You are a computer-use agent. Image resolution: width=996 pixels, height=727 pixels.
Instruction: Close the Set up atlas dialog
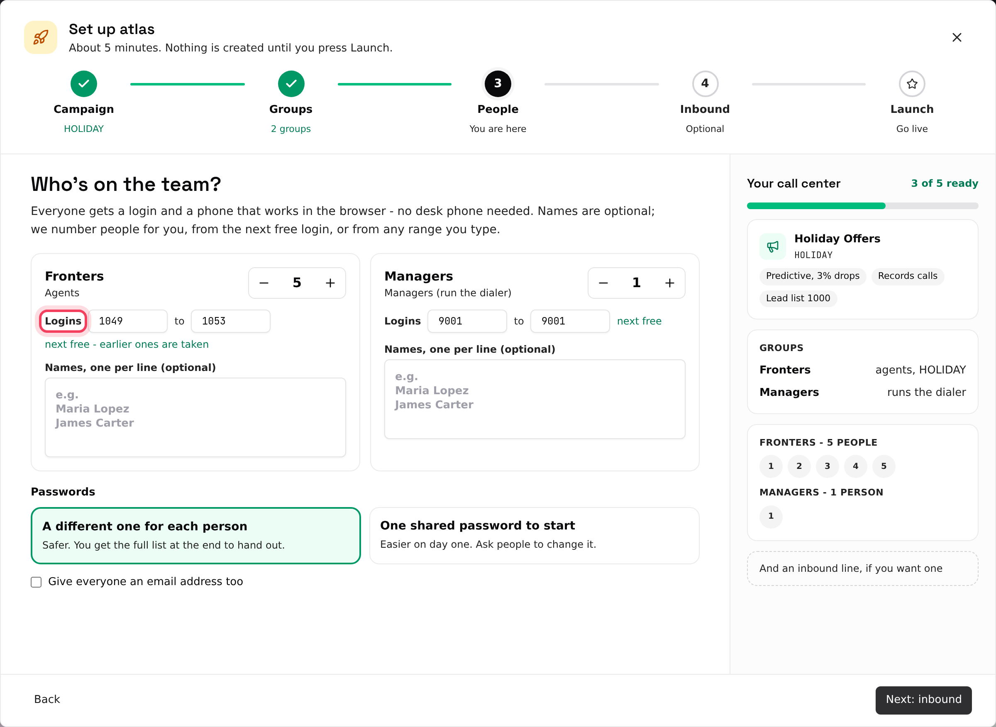pos(957,37)
